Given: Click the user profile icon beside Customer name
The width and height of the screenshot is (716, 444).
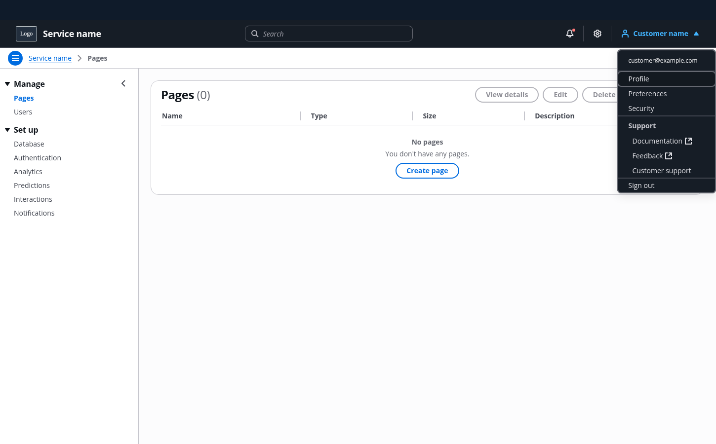Looking at the screenshot, I should (625, 34).
